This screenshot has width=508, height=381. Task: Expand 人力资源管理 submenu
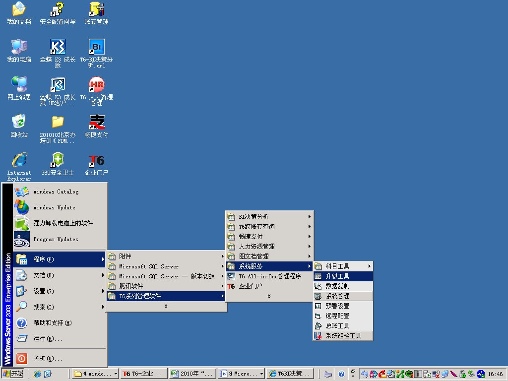click(x=269, y=246)
